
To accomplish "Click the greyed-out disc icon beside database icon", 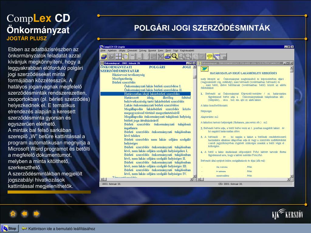I will [111, 56].
